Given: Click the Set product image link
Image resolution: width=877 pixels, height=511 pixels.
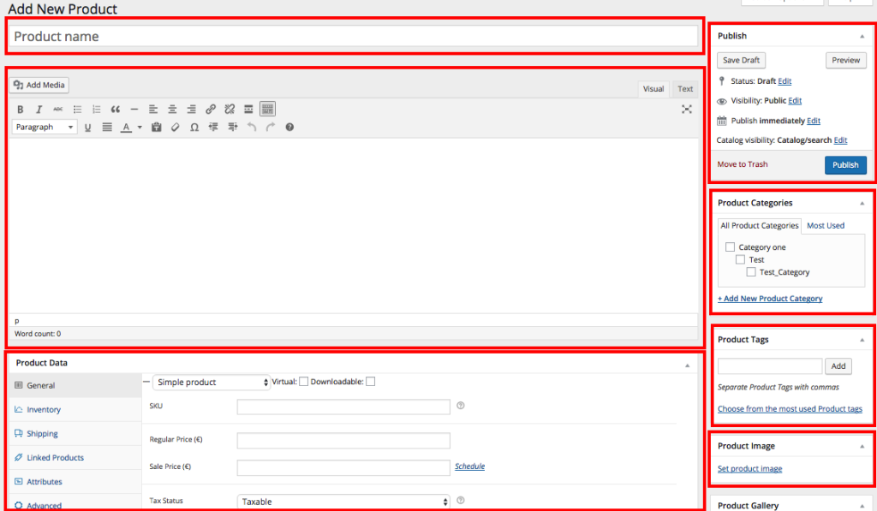Looking at the screenshot, I should tap(749, 469).
